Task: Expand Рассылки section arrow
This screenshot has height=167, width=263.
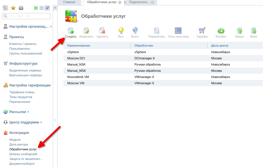Action: [28, 112]
